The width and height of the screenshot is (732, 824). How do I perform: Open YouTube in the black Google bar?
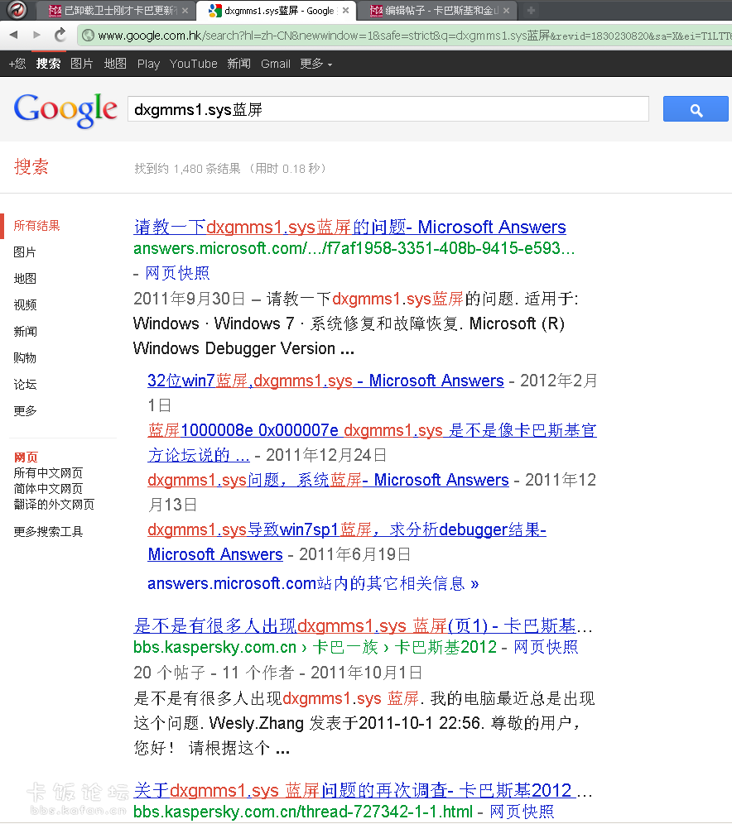[x=194, y=64]
